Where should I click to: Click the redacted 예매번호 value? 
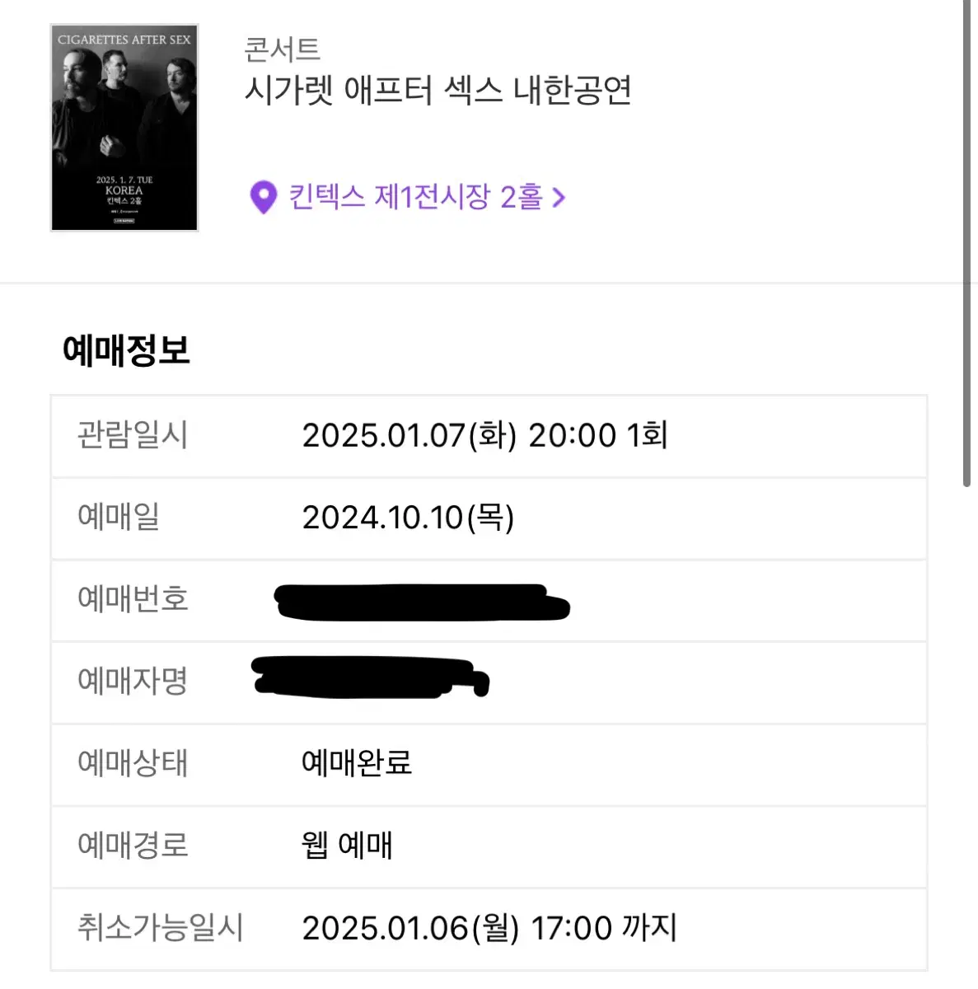(x=422, y=602)
